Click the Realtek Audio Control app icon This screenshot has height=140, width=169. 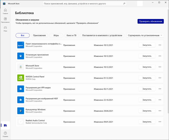click(x=21, y=122)
